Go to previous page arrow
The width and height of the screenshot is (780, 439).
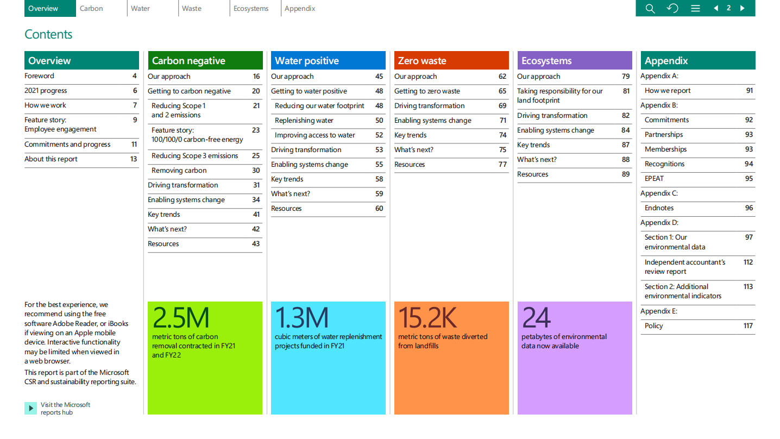coord(716,8)
